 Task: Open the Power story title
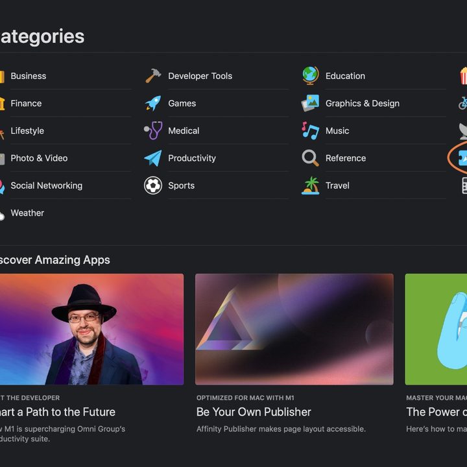tap(437, 412)
